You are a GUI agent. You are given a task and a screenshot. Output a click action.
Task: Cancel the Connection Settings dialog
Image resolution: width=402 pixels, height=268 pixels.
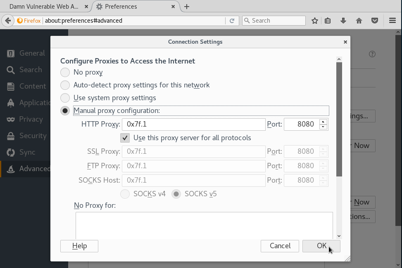click(x=280, y=246)
